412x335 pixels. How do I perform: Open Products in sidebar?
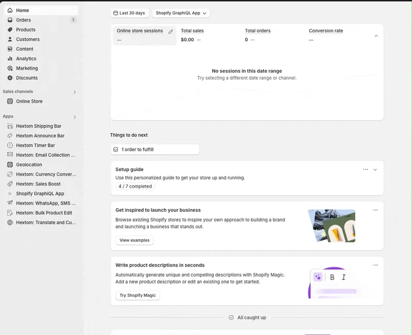41,30
